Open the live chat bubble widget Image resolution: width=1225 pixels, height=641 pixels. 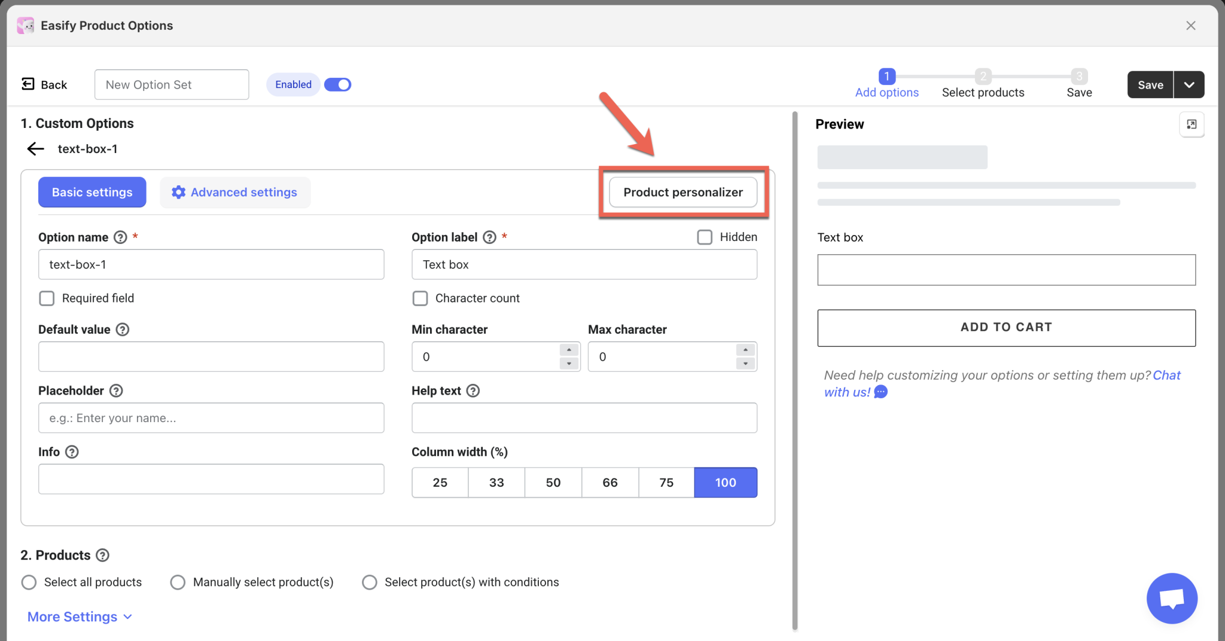pyautogui.click(x=1171, y=598)
